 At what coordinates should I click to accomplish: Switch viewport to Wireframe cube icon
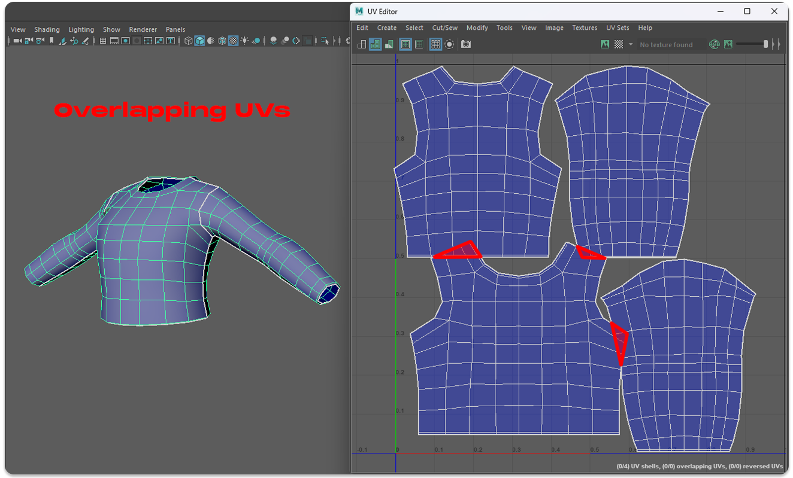coord(189,41)
